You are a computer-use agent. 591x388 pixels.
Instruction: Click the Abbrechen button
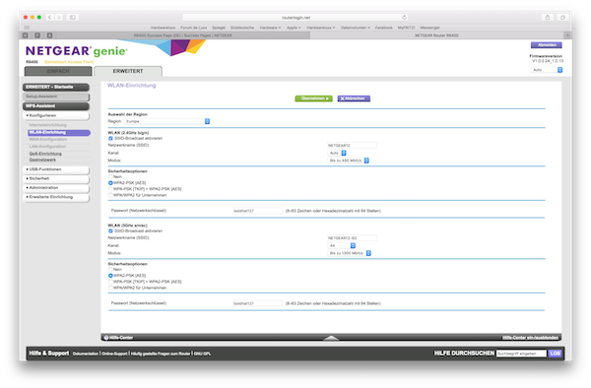click(x=354, y=98)
